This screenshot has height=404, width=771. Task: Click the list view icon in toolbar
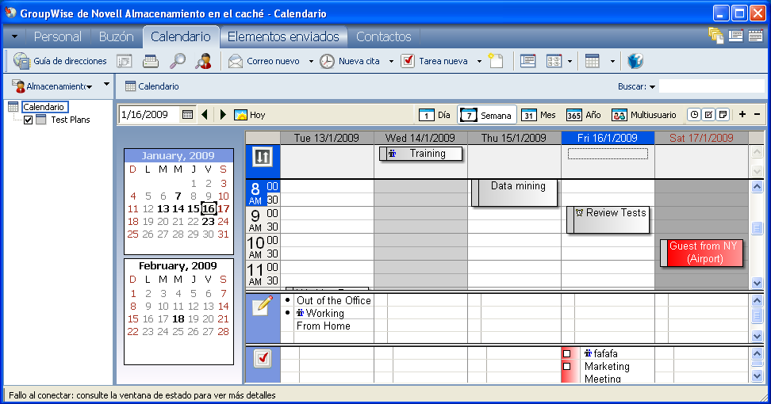click(x=527, y=61)
